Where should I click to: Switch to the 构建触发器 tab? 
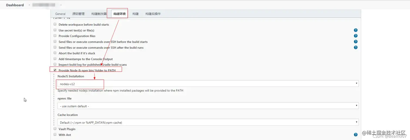99,14
